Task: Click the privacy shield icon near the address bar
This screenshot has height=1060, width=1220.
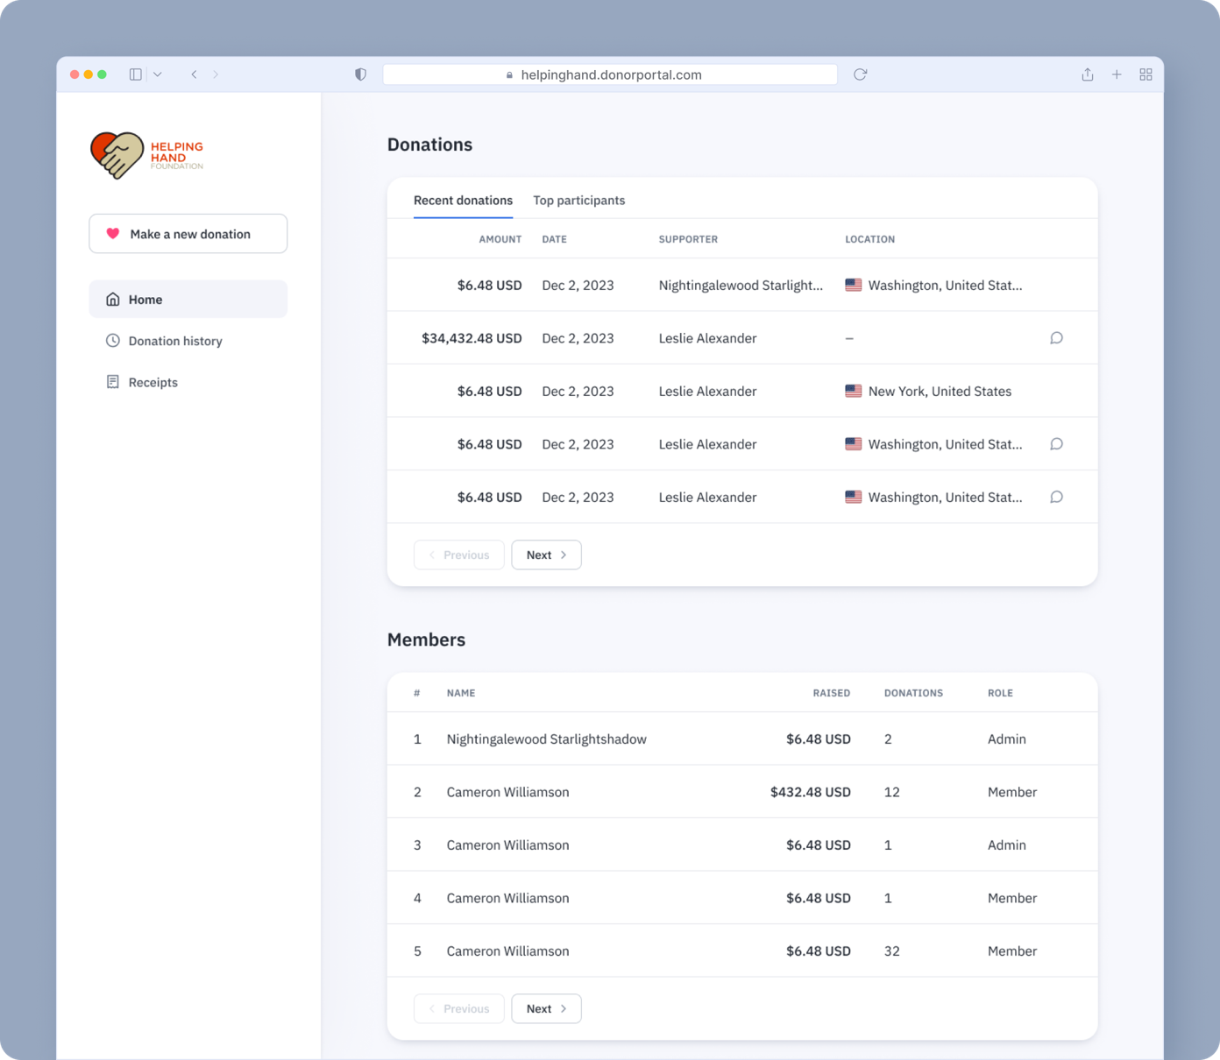Action: [360, 74]
